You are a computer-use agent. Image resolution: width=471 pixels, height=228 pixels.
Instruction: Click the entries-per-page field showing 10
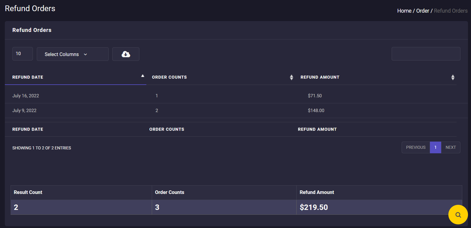pyautogui.click(x=22, y=54)
